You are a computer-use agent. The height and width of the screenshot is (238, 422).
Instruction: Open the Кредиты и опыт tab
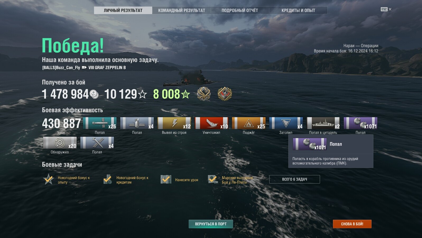[x=298, y=10]
